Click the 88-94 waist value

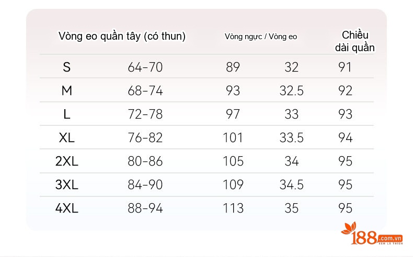point(145,208)
